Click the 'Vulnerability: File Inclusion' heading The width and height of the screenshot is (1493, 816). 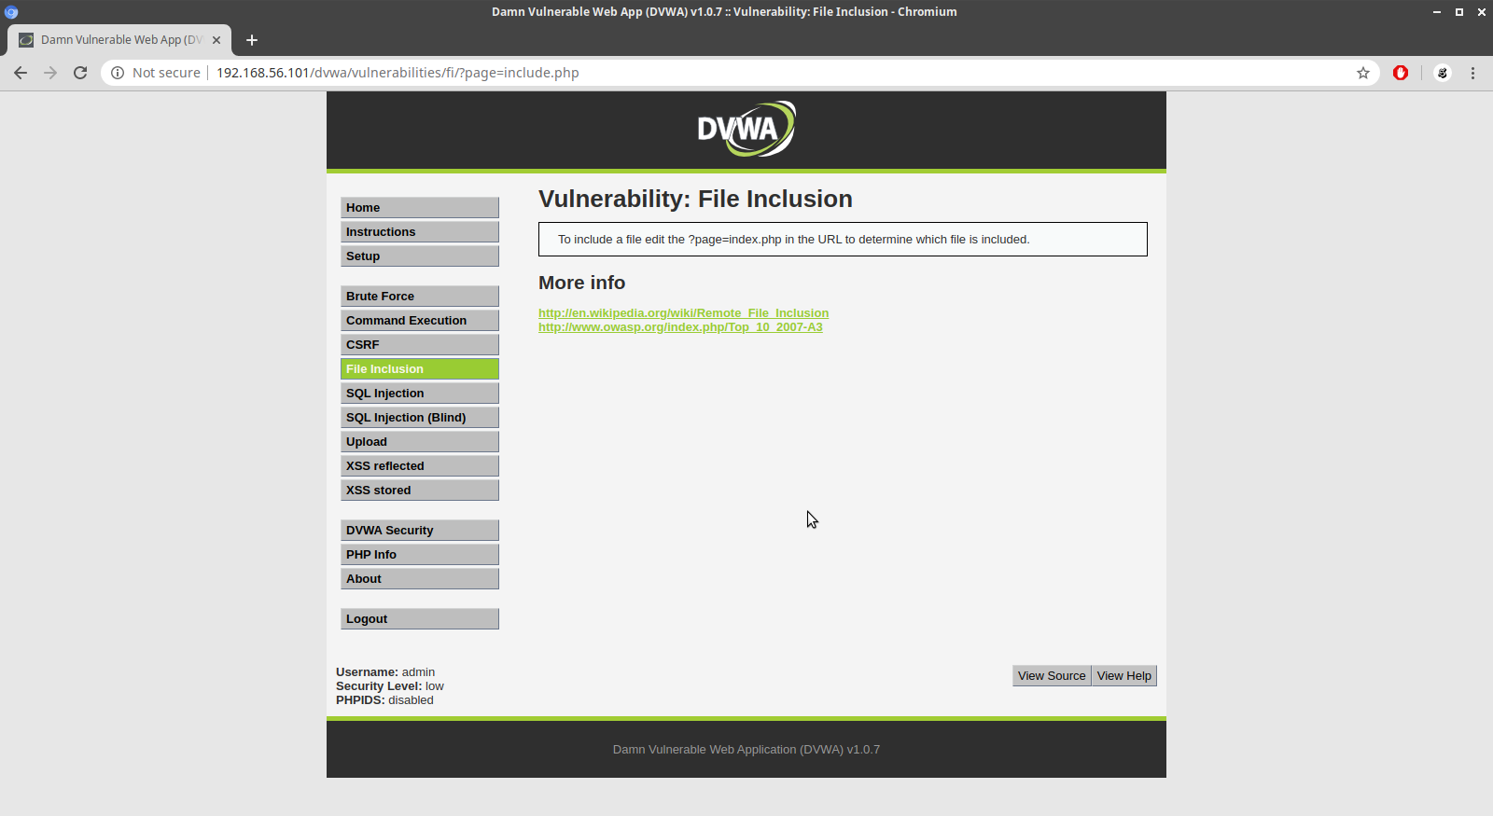695,199
